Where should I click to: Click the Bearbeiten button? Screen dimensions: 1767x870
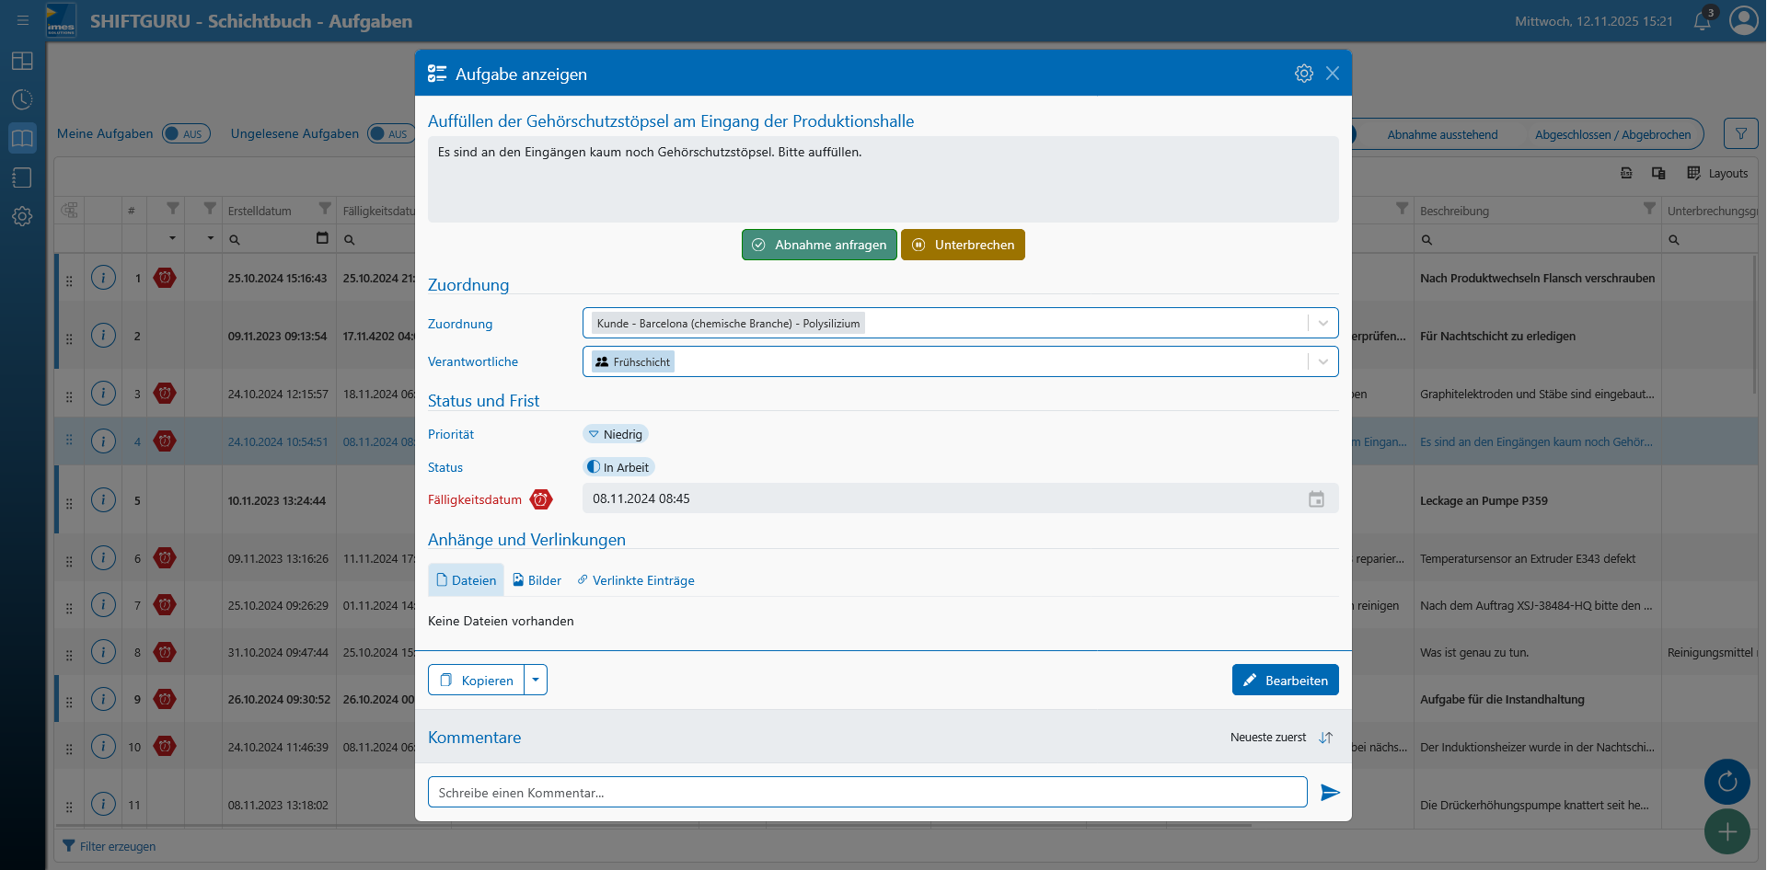click(x=1285, y=681)
